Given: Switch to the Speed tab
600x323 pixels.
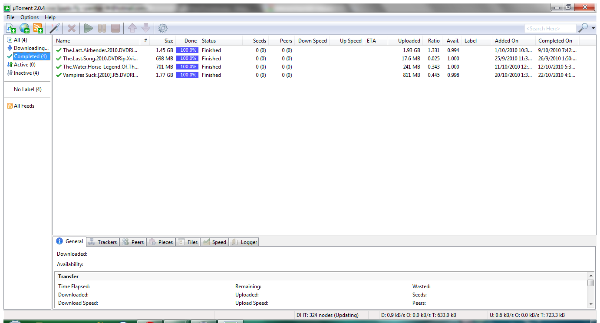Looking at the screenshot, I should 214,242.
